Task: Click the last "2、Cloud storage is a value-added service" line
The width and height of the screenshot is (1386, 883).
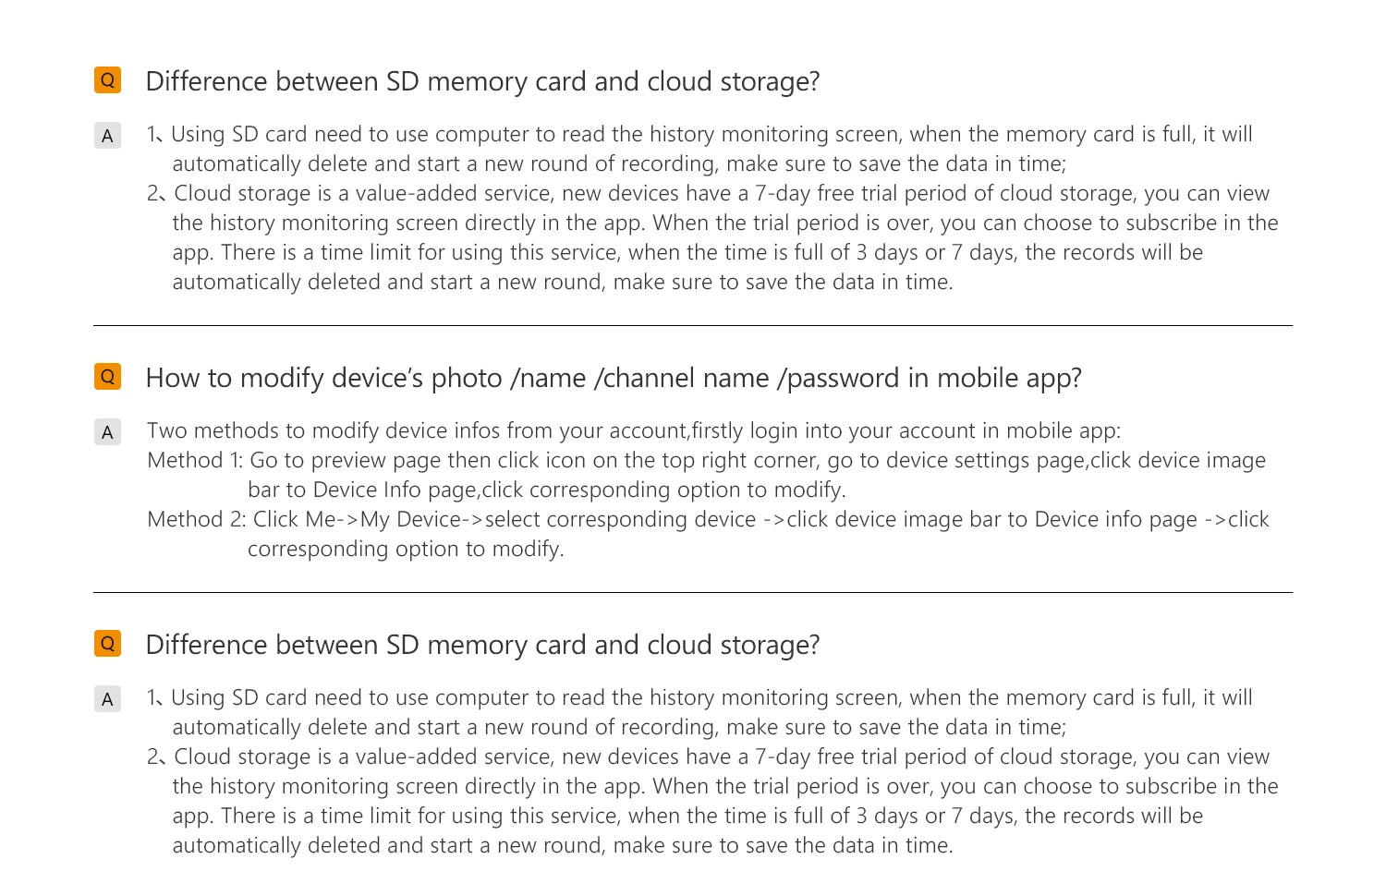Action: [708, 756]
